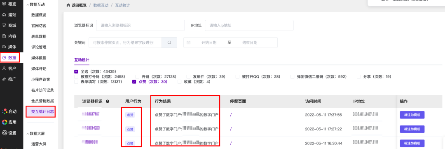445x149 pixels.
Task: Open the 媒体 video camera icon
Action: pyautogui.click(x=4, y=47)
